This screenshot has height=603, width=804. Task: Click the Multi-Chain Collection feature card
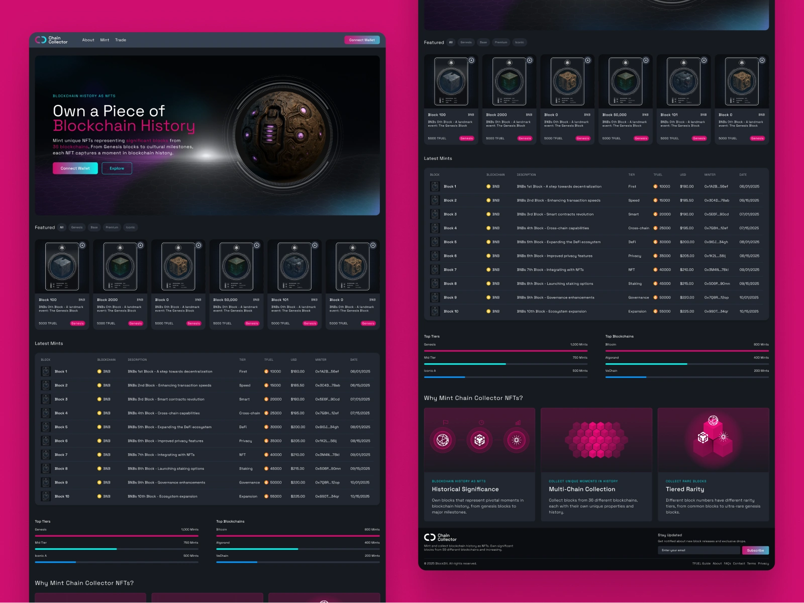pyautogui.click(x=596, y=465)
